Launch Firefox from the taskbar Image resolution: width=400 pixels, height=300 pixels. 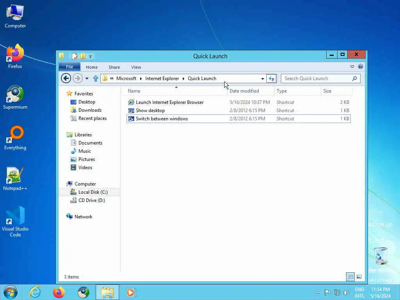[59, 292]
